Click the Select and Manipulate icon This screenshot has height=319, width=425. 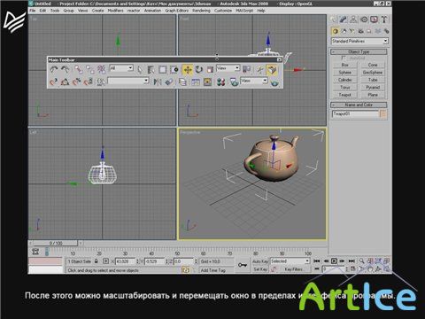tap(259, 70)
